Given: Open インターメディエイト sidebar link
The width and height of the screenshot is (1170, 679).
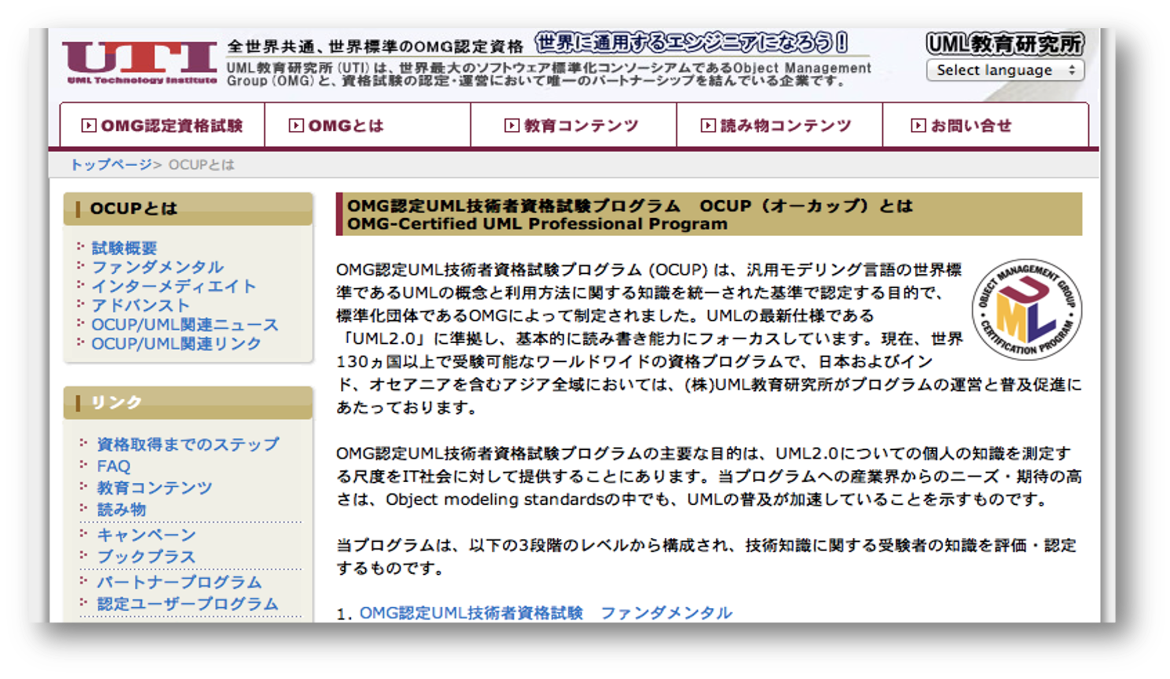Looking at the screenshot, I should [x=174, y=287].
